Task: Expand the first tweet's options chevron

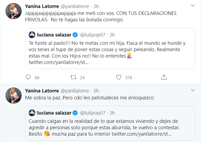Action: pyautogui.click(x=192, y=6)
